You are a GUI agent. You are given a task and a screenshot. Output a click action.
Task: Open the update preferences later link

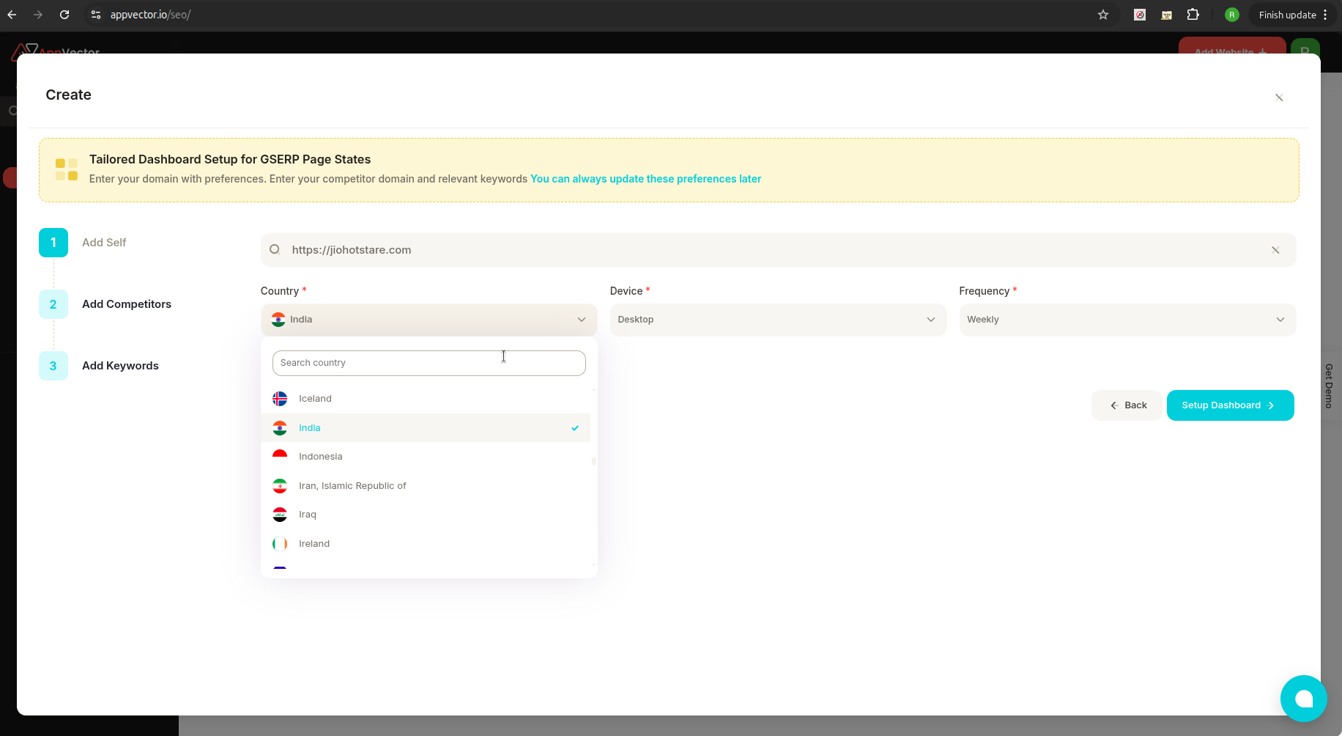click(645, 178)
